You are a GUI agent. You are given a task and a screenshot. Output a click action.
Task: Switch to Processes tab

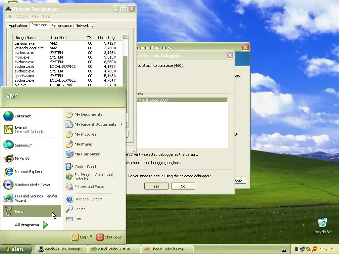coord(40,25)
